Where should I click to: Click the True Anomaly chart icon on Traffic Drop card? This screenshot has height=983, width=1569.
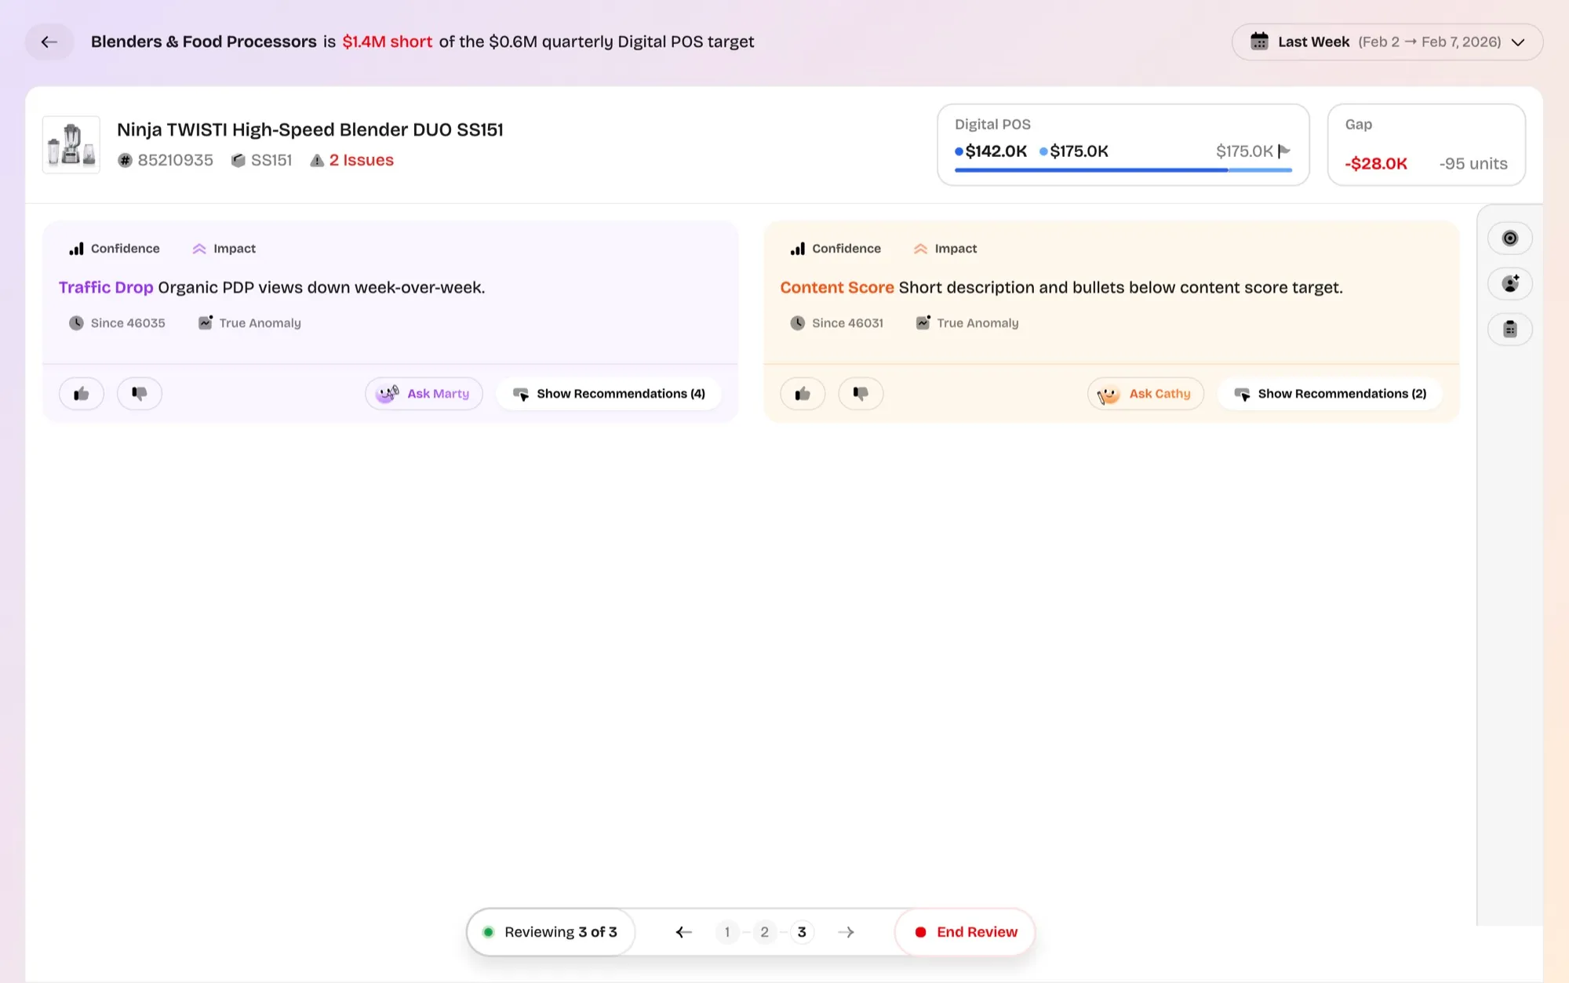point(206,322)
